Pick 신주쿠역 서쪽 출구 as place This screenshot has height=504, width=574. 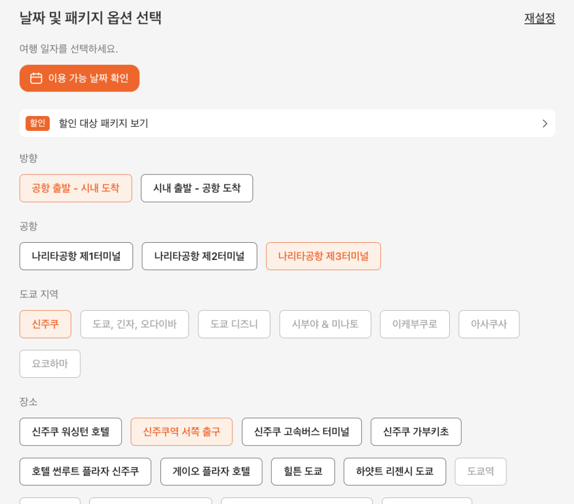coord(182,432)
